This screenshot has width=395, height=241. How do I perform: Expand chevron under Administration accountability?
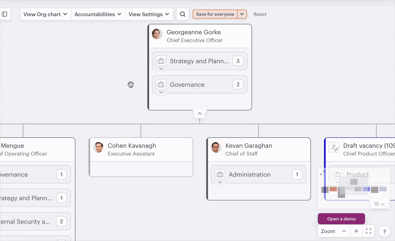click(x=220, y=182)
